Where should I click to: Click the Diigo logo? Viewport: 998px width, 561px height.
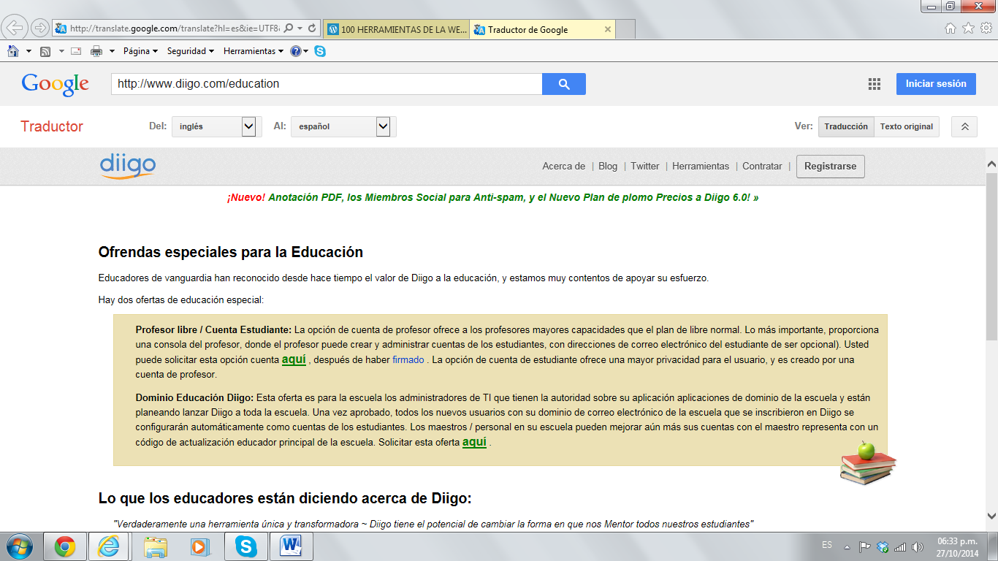click(x=128, y=166)
